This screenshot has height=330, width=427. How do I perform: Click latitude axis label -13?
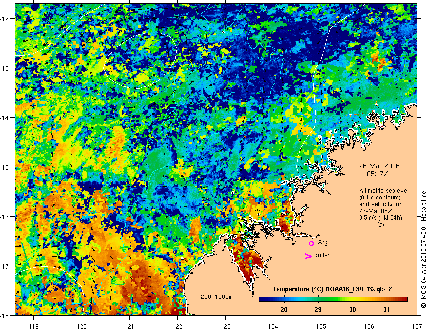point(5,68)
